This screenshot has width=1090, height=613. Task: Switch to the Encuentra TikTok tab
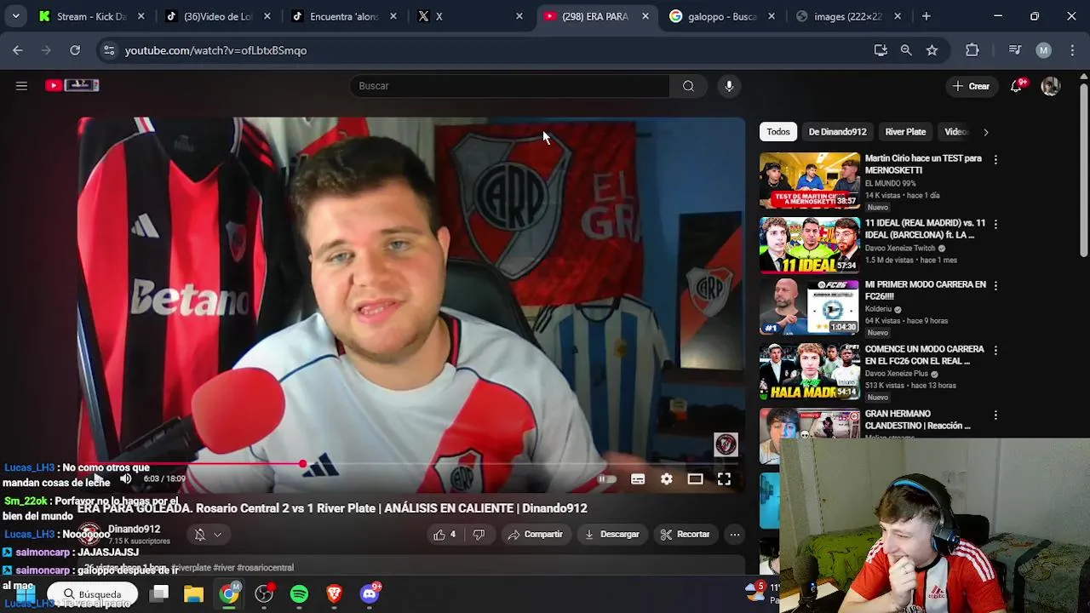point(343,16)
